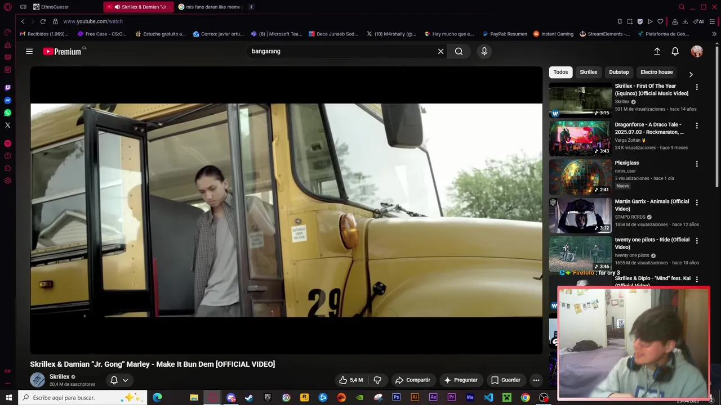
Task: Click the Escribe aquí para buscar box
Action: click(x=82, y=398)
